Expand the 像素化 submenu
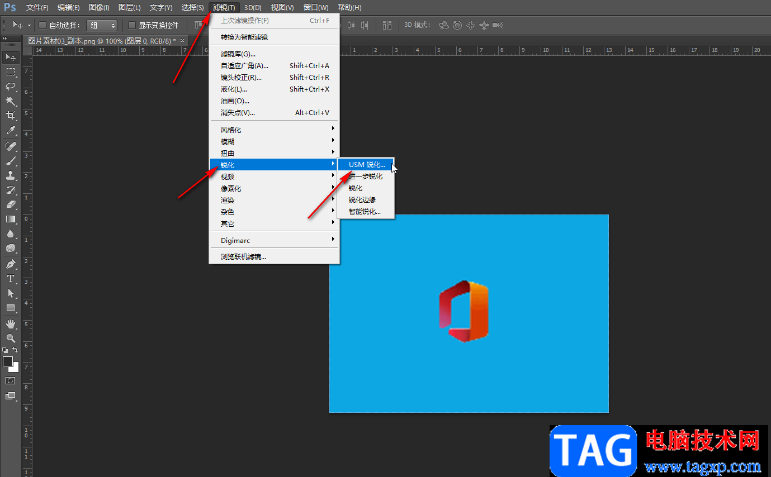 (x=274, y=188)
